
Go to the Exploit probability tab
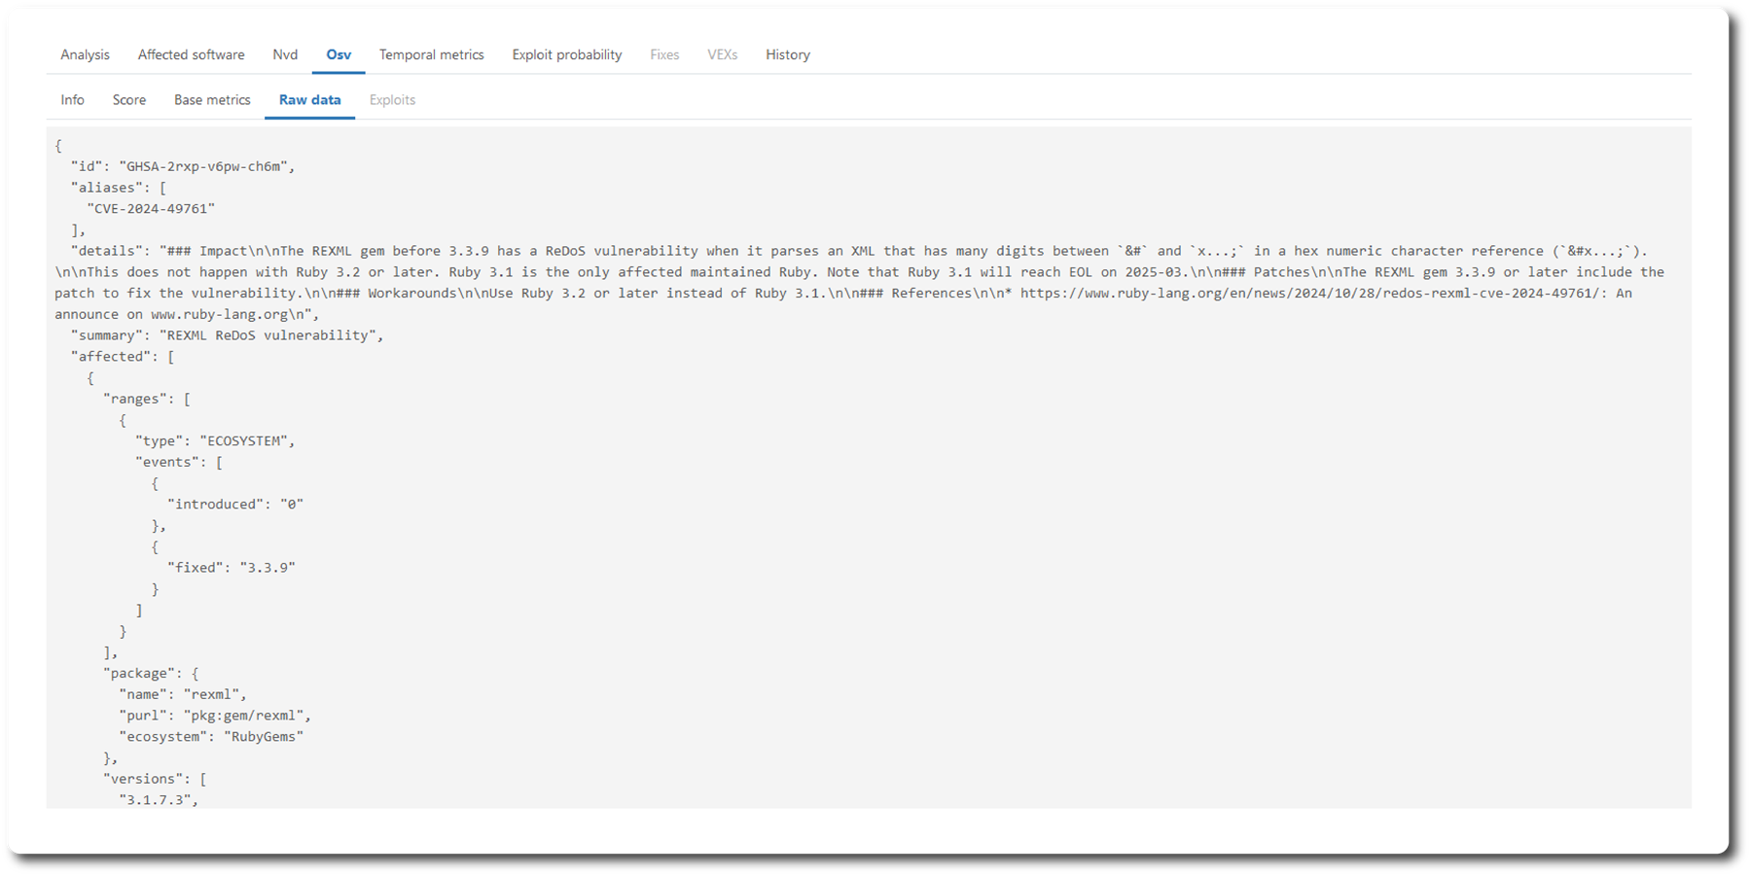tap(566, 54)
